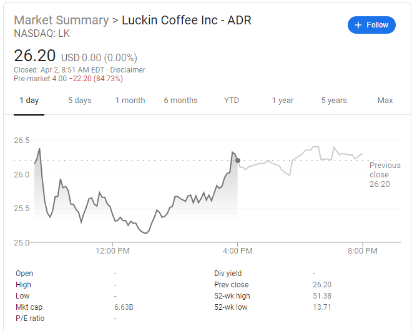The height and width of the screenshot is (331, 412).
Task: Click the 52-wk high label
Action: click(232, 296)
